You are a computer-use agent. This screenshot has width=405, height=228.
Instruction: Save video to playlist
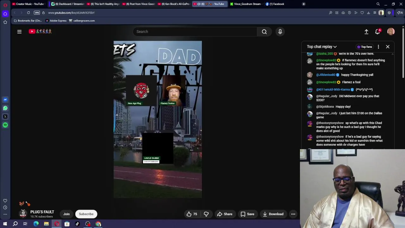click(247, 214)
